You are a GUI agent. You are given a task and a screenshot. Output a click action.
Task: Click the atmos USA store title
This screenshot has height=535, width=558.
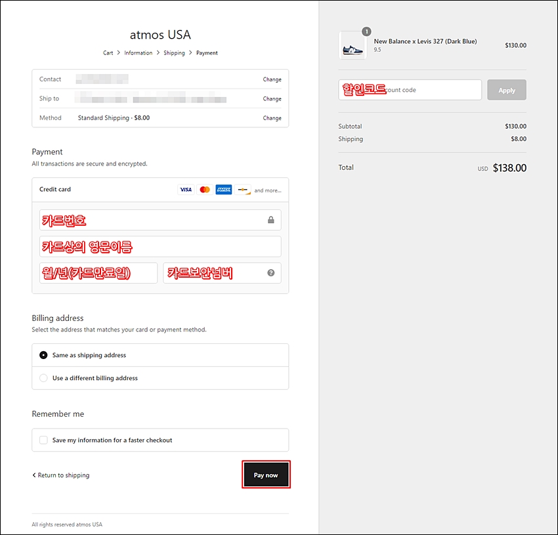click(160, 35)
